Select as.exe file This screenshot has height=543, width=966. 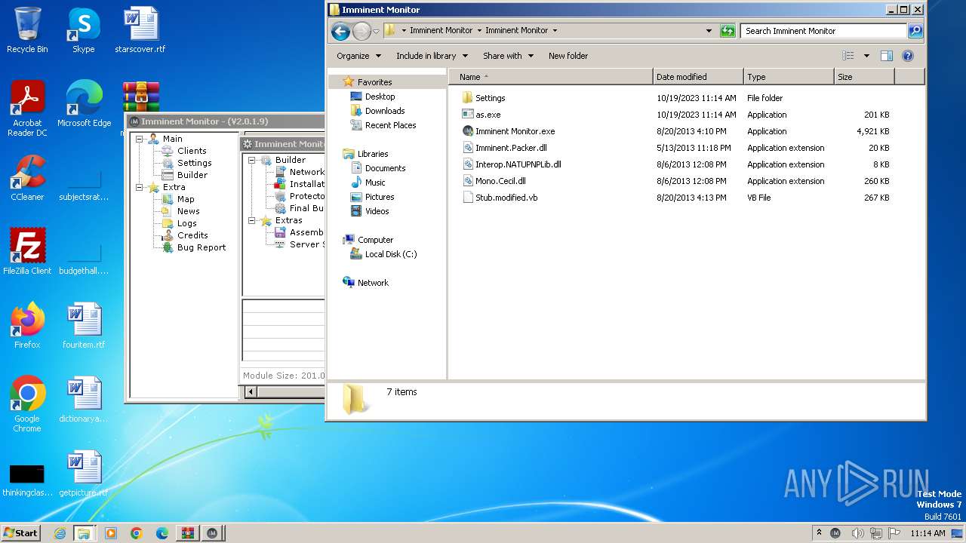point(488,115)
